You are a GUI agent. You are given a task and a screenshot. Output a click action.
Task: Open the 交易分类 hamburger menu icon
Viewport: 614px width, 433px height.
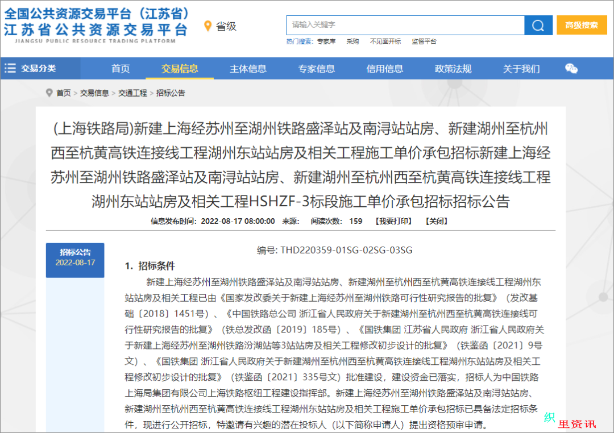[10, 68]
